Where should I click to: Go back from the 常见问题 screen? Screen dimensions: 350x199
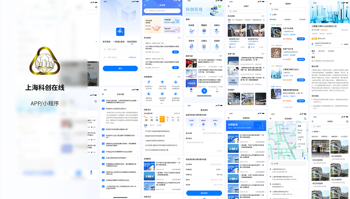click(x=103, y=94)
